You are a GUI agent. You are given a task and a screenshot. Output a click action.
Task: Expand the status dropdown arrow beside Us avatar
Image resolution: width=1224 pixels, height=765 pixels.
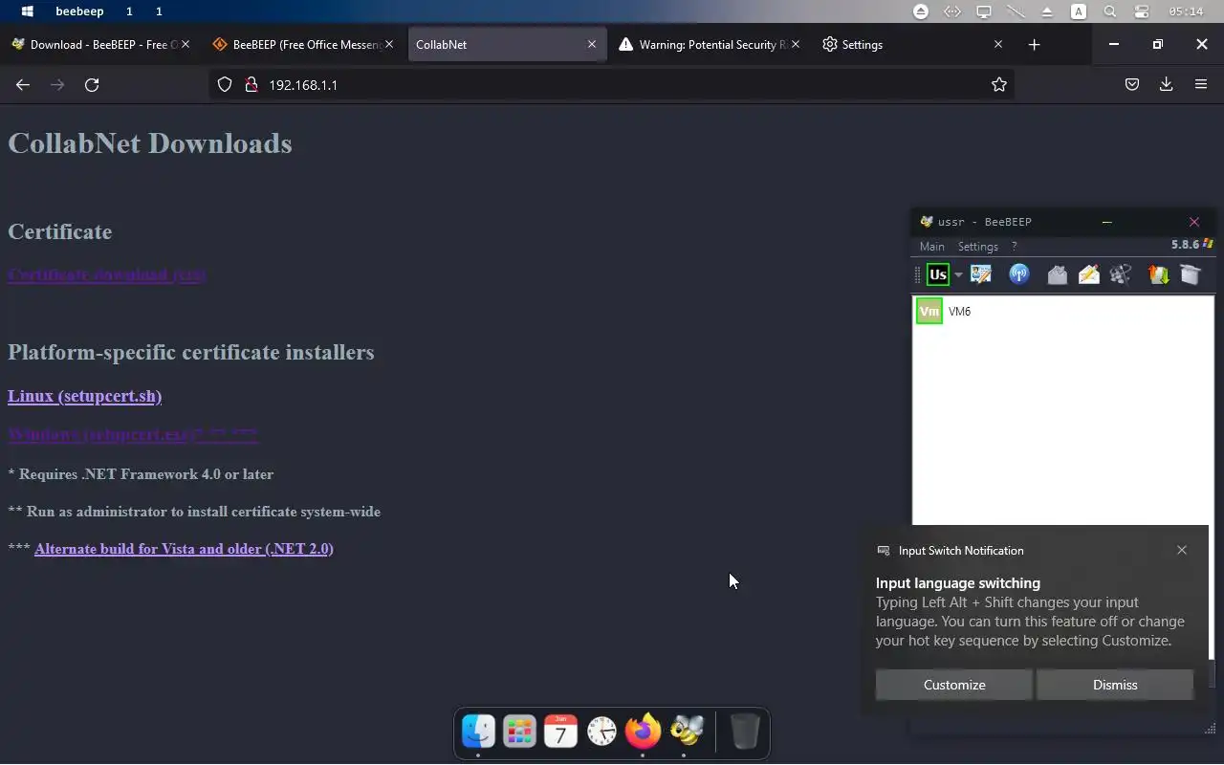click(x=958, y=275)
